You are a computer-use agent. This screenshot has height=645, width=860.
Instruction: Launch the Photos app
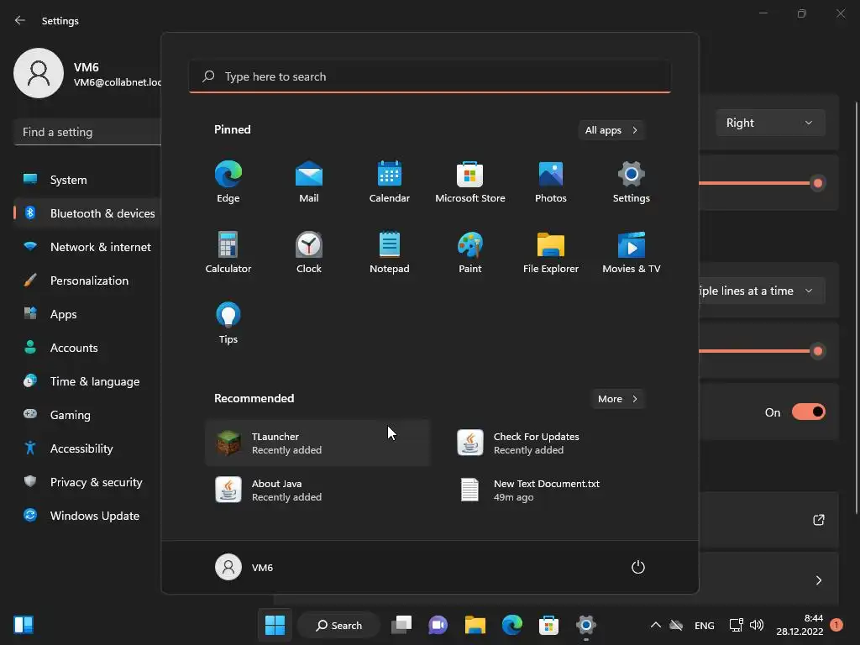[x=551, y=182]
